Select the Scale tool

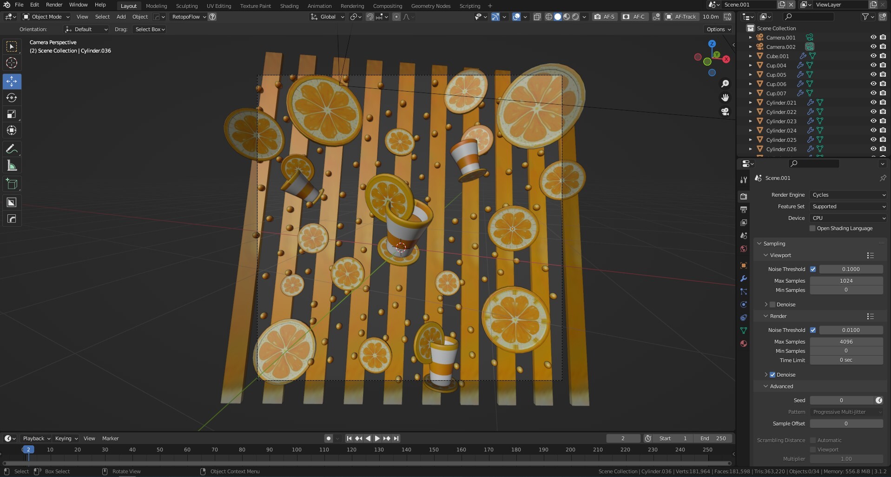click(12, 114)
